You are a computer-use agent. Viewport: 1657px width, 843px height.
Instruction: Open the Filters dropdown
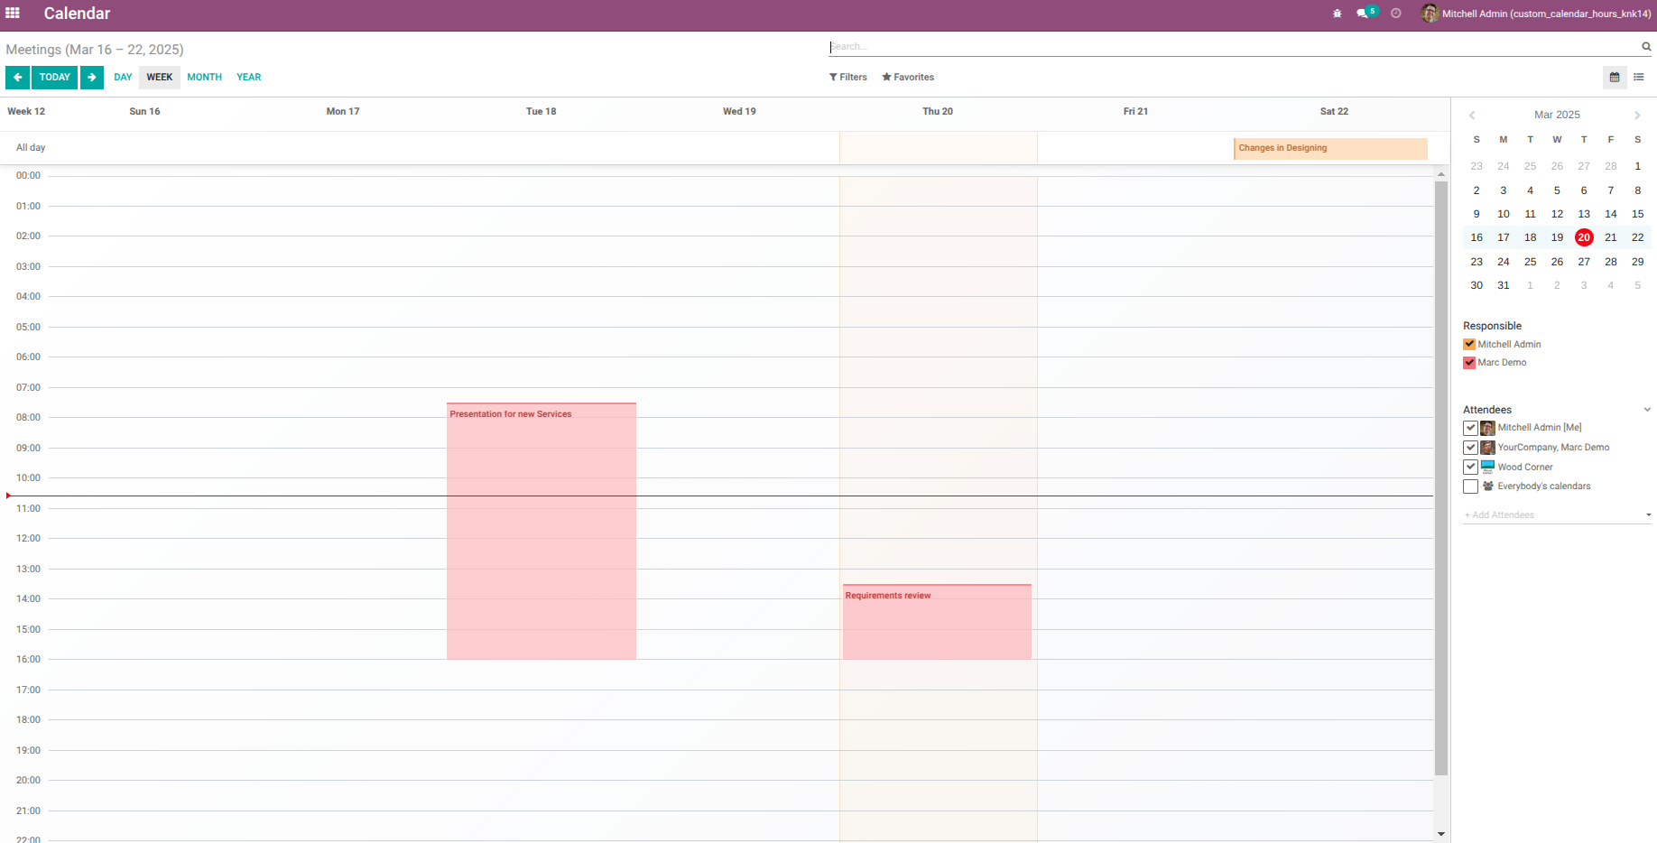(848, 78)
